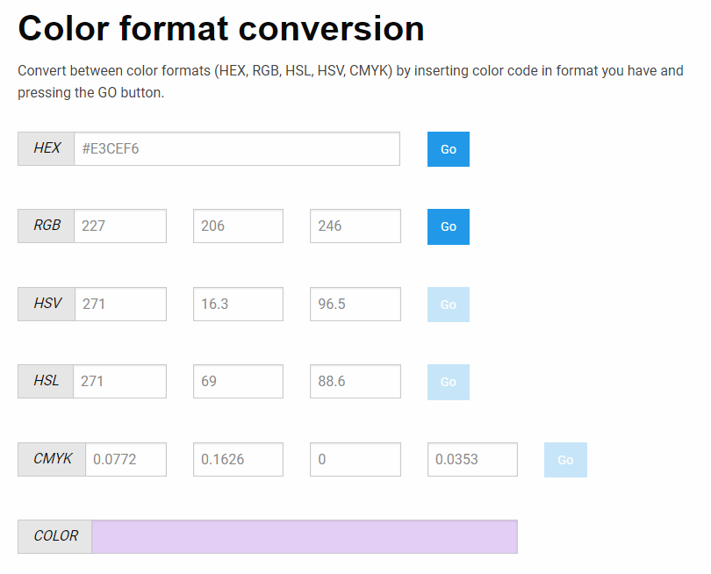Click the HSV value field showing 96.5
The height and width of the screenshot is (574, 711).
(355, 304)
